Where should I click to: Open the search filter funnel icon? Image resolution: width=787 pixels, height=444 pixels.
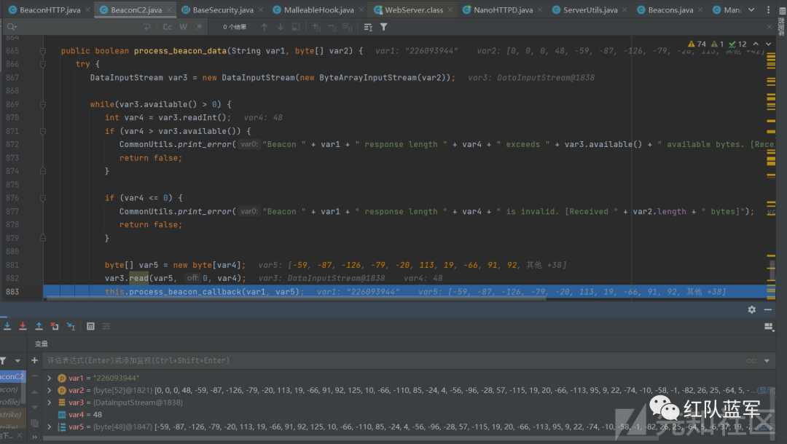pyautogui.click(x=383, y=27)
